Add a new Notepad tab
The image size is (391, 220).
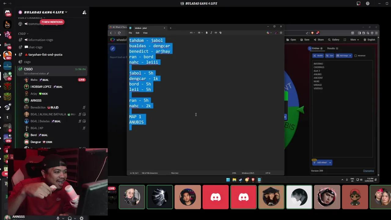[x=170, y=28]
